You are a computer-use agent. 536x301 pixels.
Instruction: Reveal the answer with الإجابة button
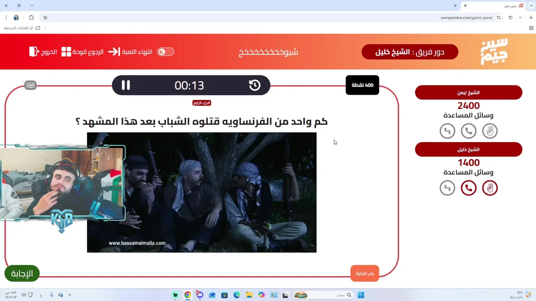22,273
